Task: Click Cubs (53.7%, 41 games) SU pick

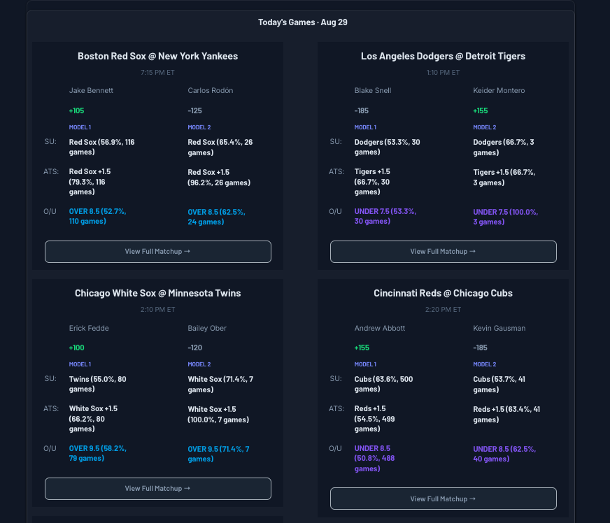Action: pyautogui.click(x=499, y=384)
